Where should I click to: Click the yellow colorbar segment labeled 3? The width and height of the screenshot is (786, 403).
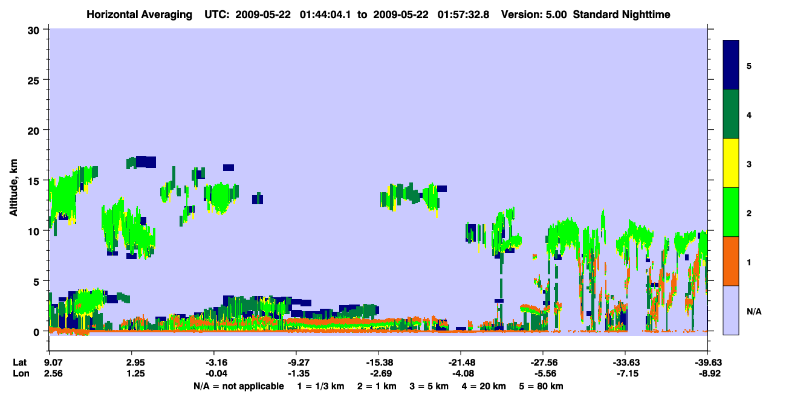[x=731, y=163]
